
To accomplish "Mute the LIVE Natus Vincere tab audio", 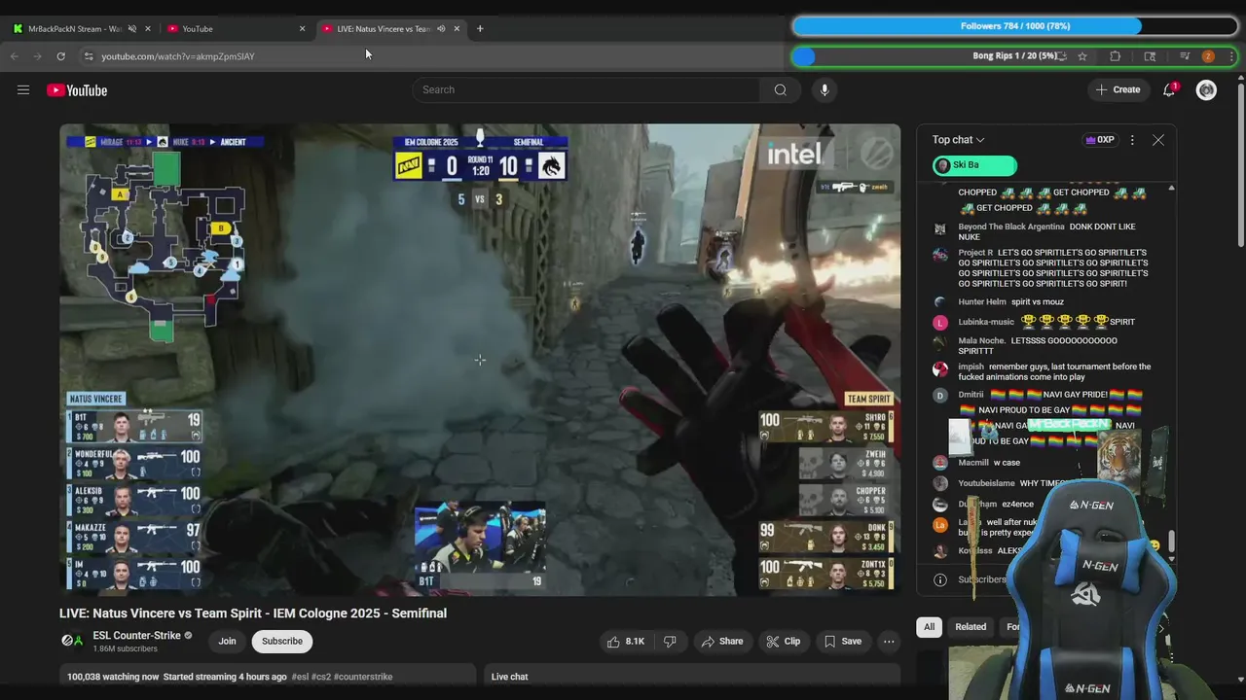I will pyautogui.click(x=441, y=29).
